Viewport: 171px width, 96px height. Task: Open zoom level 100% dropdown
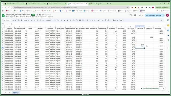point(26,20)
